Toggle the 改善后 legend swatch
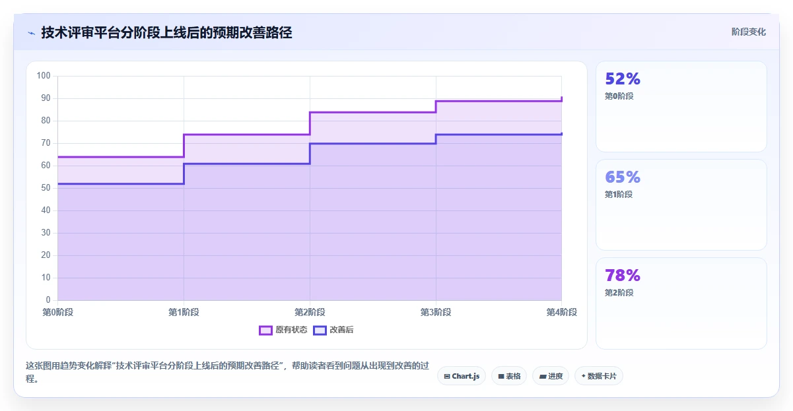 coord(320,330)
